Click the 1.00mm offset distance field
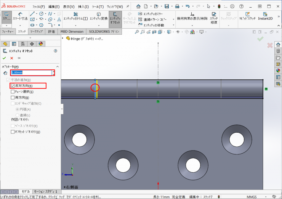 (x=31, y=72)
